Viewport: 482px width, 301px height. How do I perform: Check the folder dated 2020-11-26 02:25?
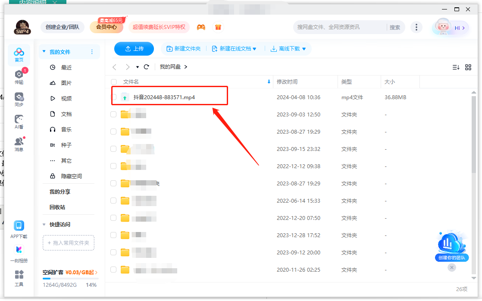point(113,270)
